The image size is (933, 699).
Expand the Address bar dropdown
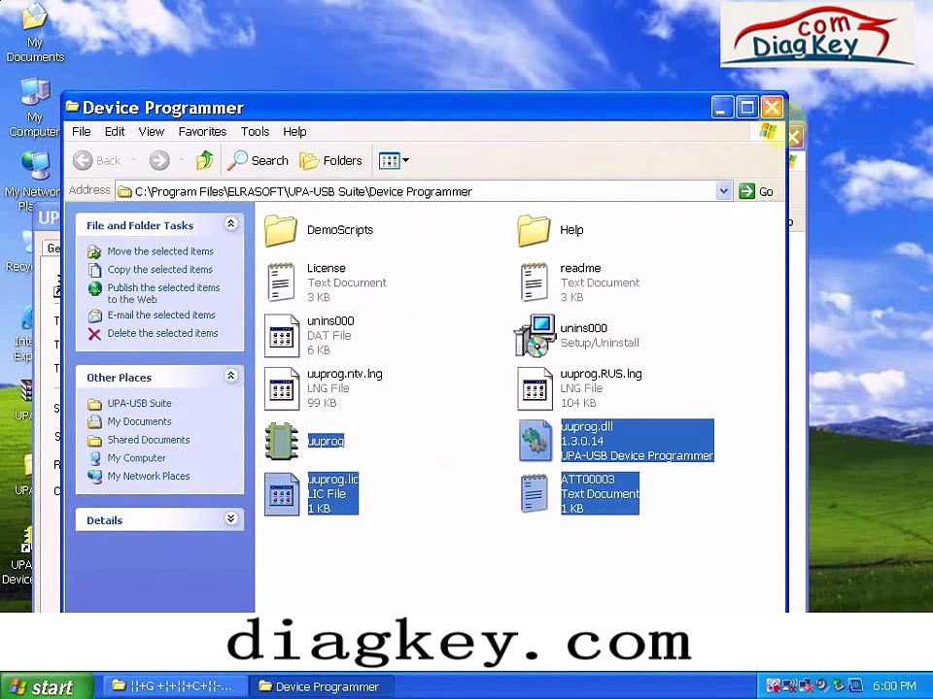pos(723,191)
